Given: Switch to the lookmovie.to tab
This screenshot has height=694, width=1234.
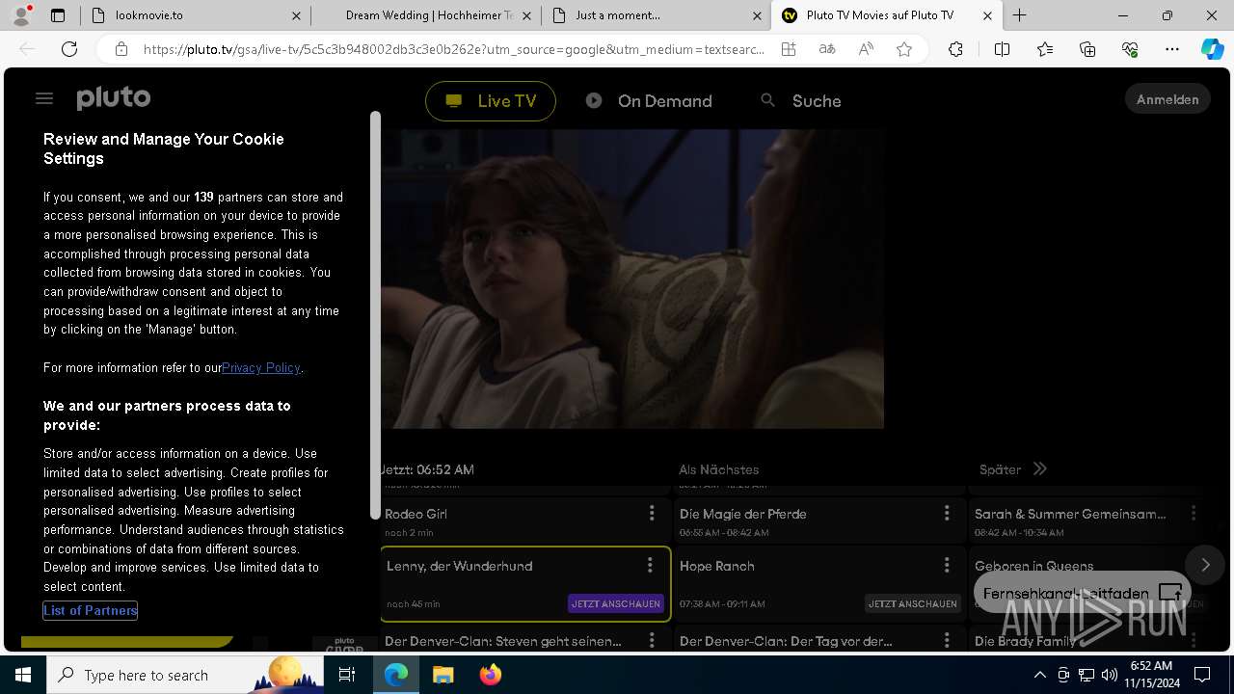Looking at the screenshot, I should click(x=193, y=15).
